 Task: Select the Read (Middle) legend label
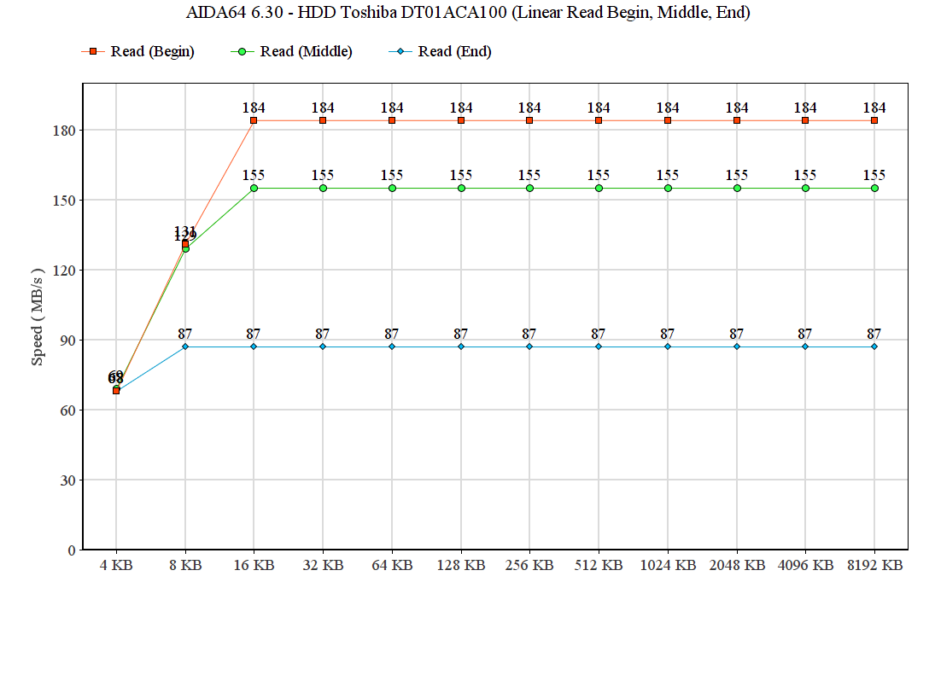click(x=306, y=52)
